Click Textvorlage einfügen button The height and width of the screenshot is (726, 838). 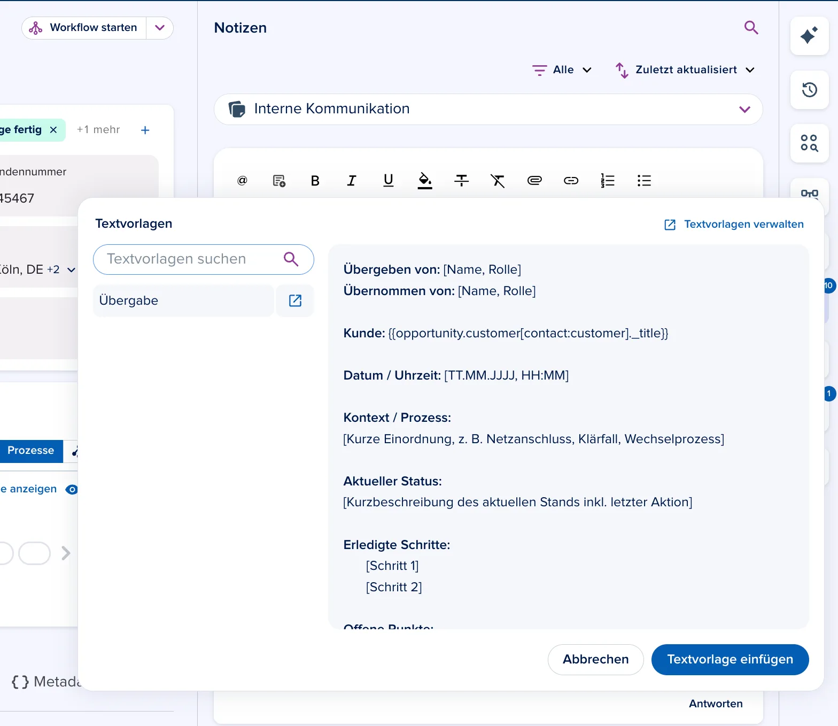click(730, 659)
